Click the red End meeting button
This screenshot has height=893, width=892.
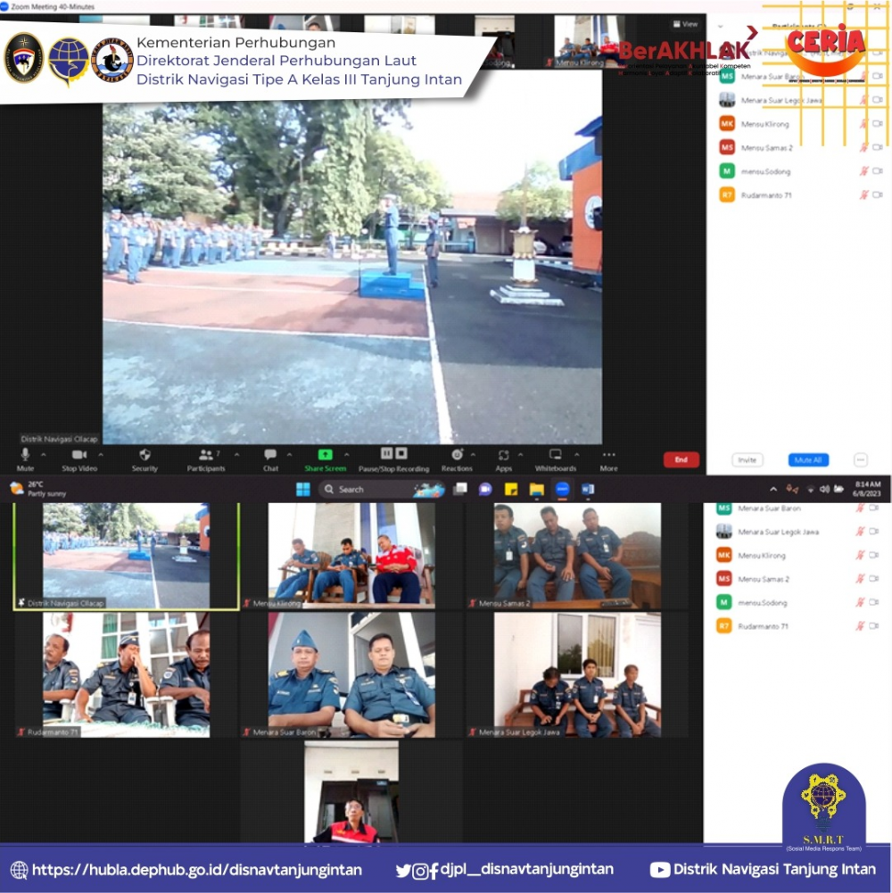[x=681, y=459]
